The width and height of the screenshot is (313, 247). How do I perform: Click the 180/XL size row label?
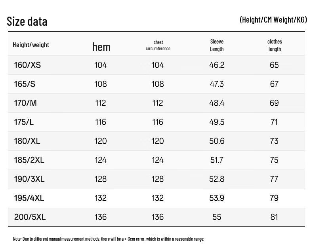[27, 141]
